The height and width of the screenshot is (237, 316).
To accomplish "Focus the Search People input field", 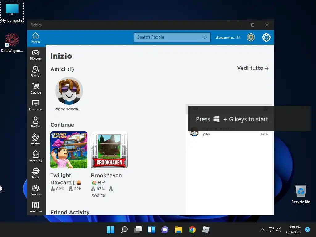I will tap(172, 37).
